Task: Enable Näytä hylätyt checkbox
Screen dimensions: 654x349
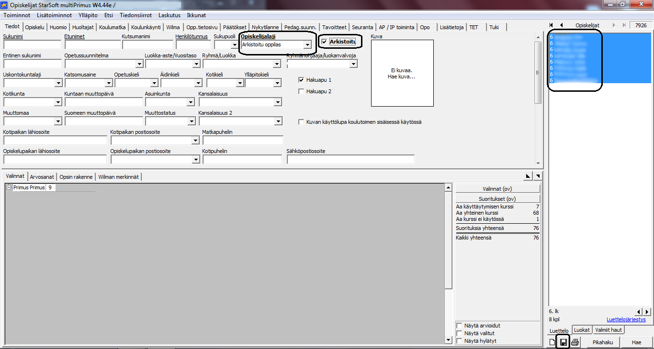Action: 460,341
